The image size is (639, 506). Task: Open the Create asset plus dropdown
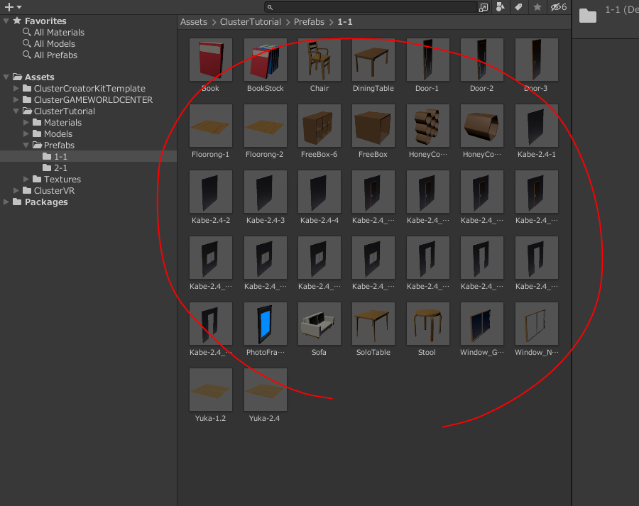13,7
